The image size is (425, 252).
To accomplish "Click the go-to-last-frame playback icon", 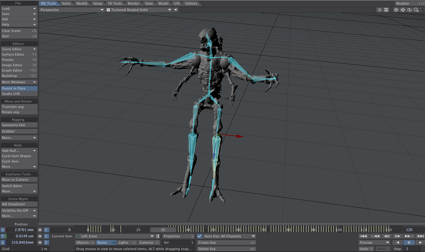I will pyautogui.click(x=420, y=236).
